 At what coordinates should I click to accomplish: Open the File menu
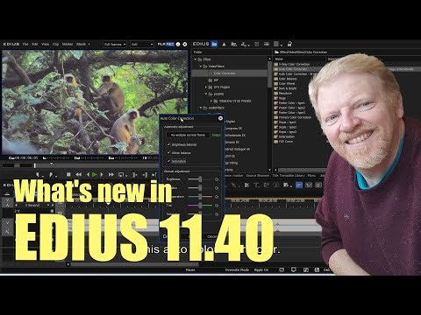(25, 44)
